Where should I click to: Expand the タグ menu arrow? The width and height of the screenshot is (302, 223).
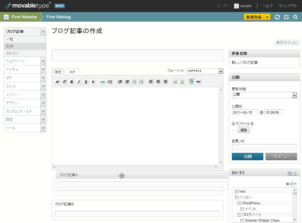(43, 78)
